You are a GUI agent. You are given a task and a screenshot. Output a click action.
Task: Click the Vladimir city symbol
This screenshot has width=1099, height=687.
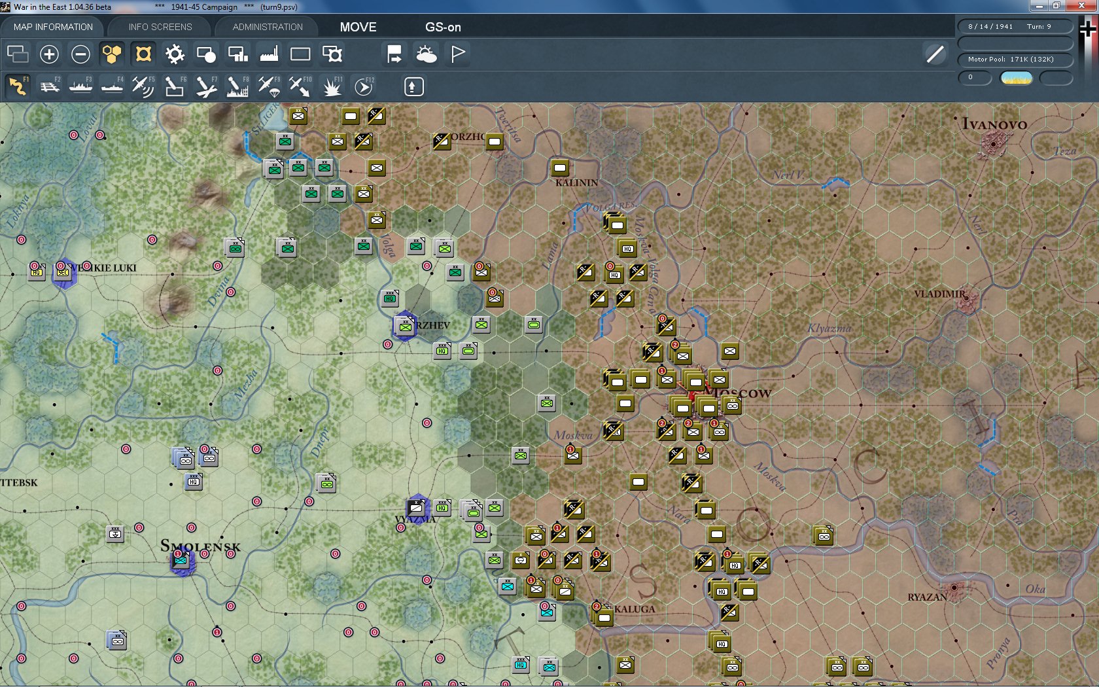coord(966,299)
